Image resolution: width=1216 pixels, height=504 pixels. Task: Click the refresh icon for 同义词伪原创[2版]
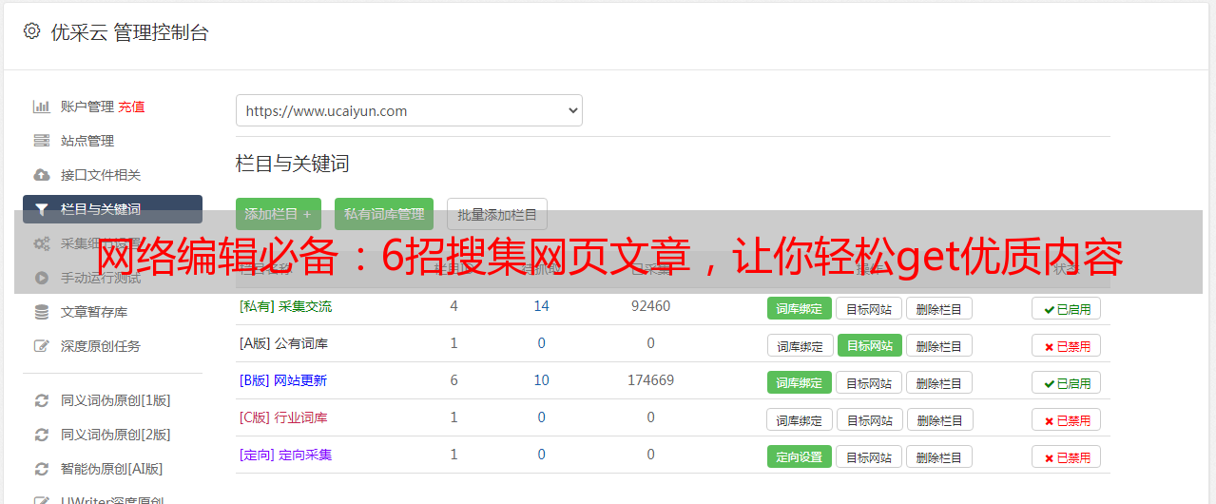pyautogui.click(x=41, y=435)
